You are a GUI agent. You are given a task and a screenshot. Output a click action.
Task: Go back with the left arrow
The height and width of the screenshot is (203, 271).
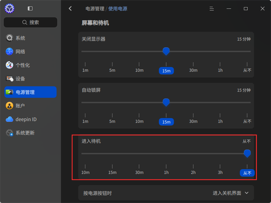tap(70, 8)
